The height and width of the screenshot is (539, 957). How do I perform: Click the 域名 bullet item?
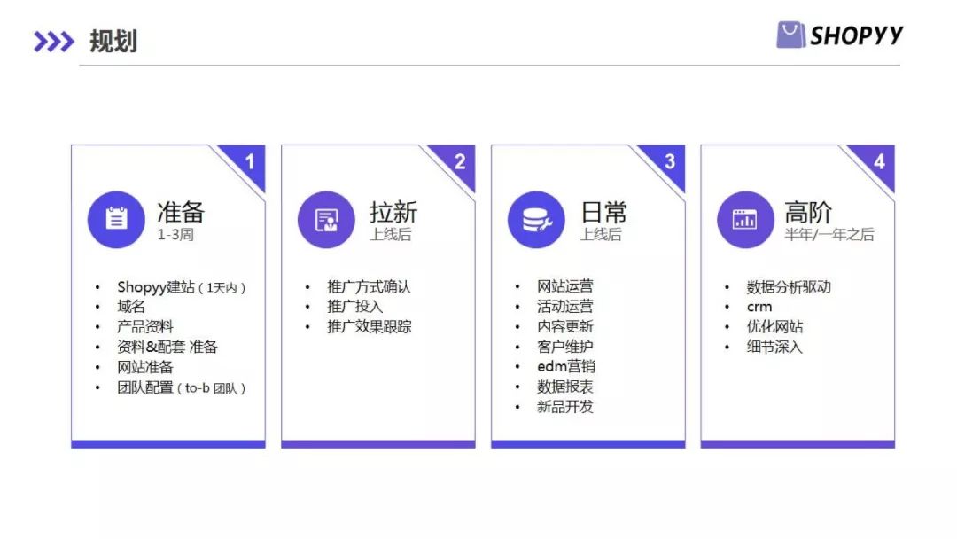[131, 307]
